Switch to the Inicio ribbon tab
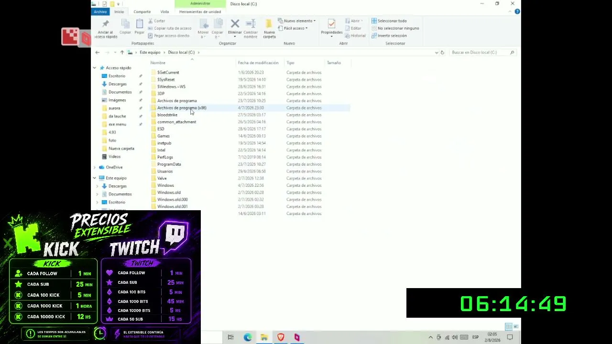The image size is (612, 344). [x=119, y=11]
